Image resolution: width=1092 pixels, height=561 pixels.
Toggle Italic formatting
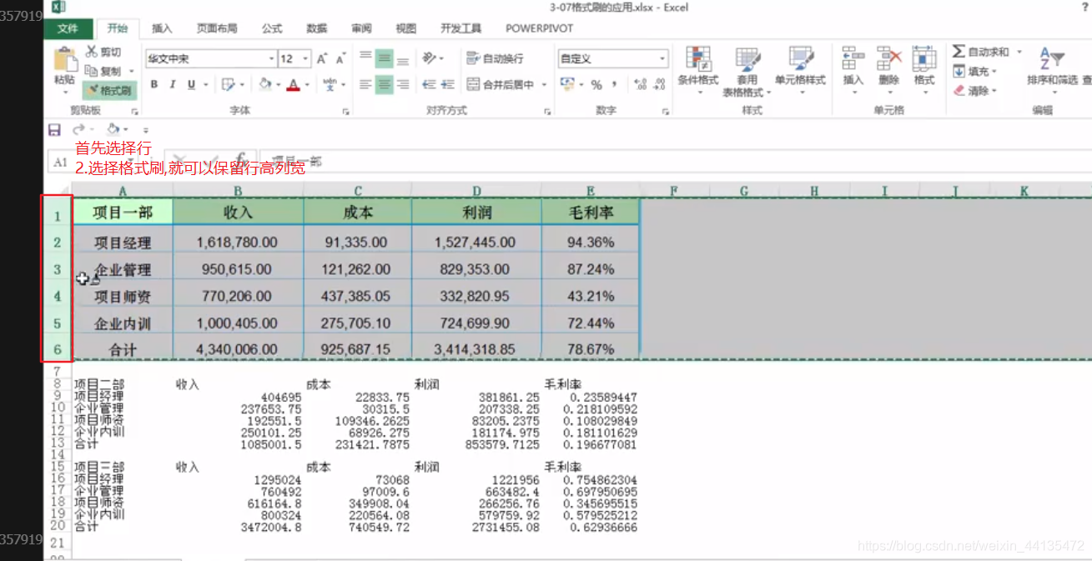pyautogui.click(x=173, y=84)
